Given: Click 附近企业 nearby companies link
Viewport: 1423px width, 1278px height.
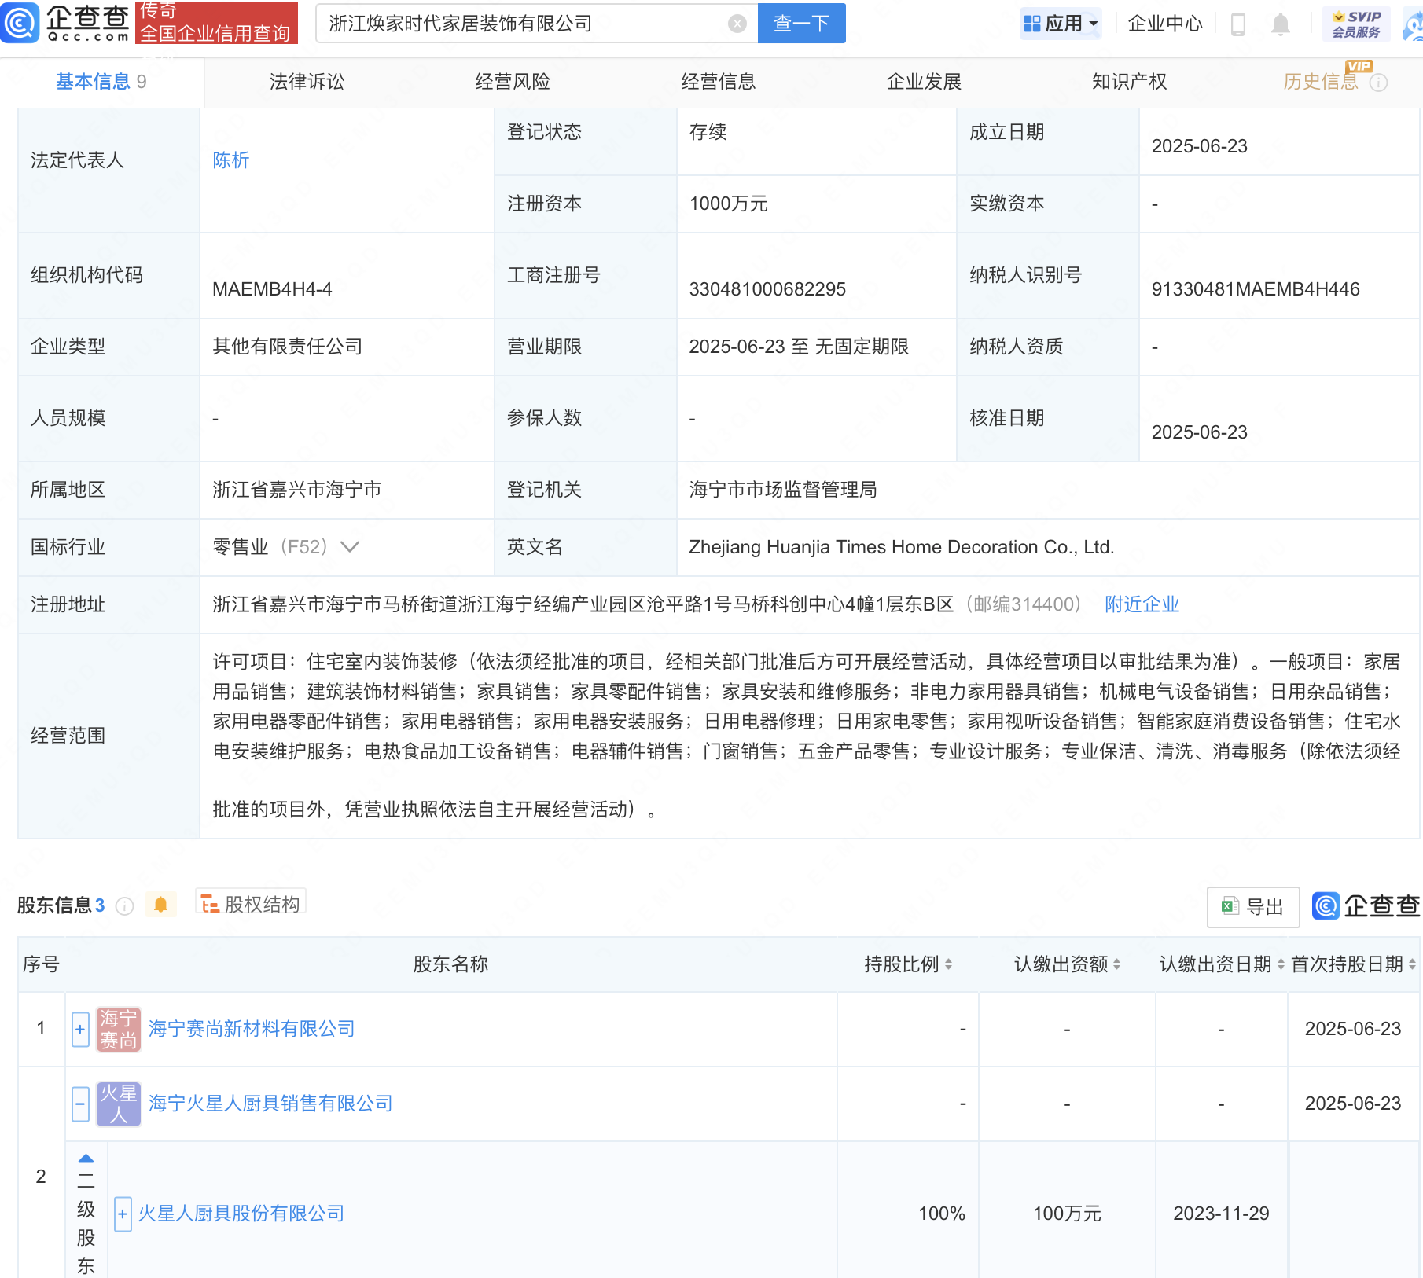Looking at the screenshot, I should coord(1142,604).
